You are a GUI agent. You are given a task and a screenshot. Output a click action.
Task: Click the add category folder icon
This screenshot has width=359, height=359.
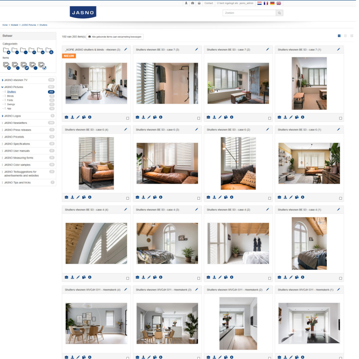pos(6,51)
